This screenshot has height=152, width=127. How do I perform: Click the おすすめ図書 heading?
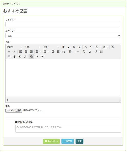pos(15,11)
